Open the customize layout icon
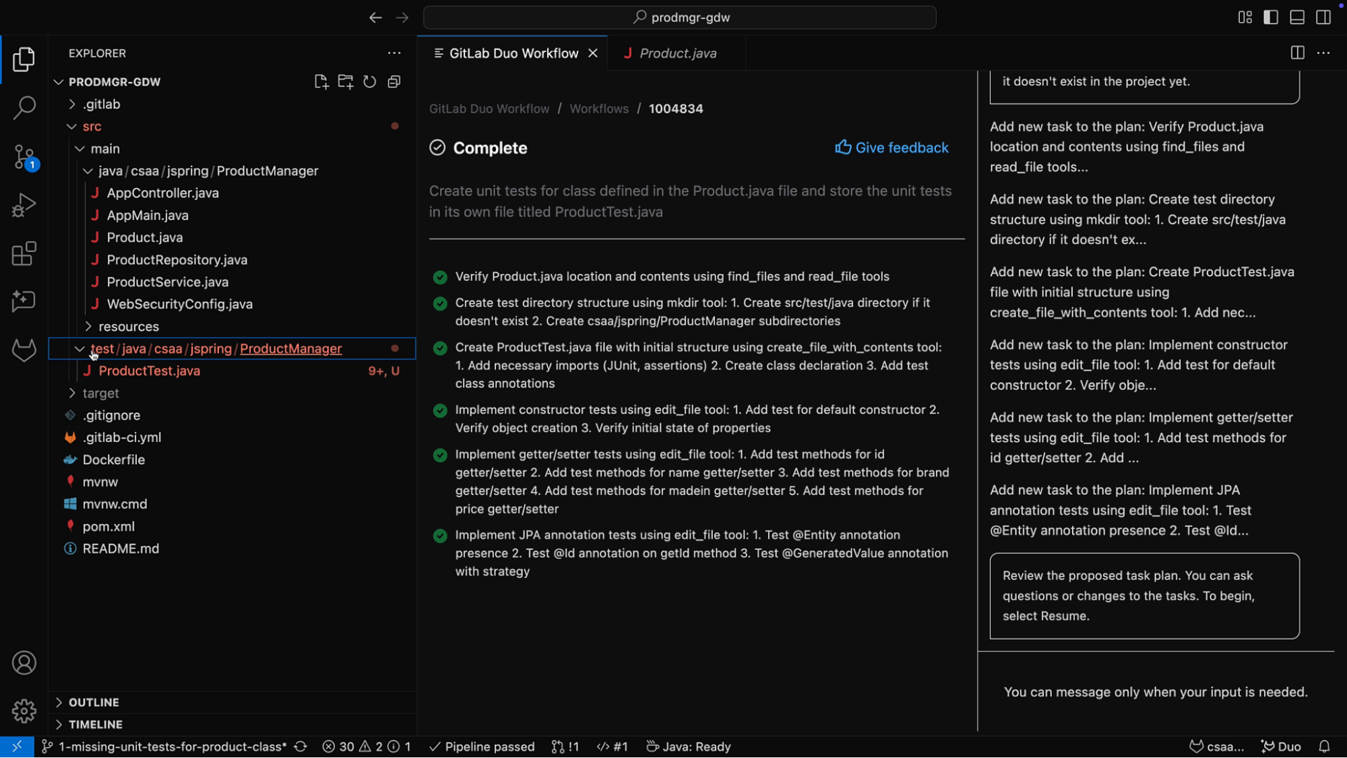1347x758 pixels. (x=1245, y=18)
